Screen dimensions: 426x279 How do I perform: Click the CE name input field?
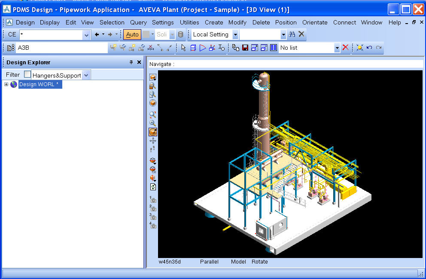pyautogui.click(x=52, y=35)
